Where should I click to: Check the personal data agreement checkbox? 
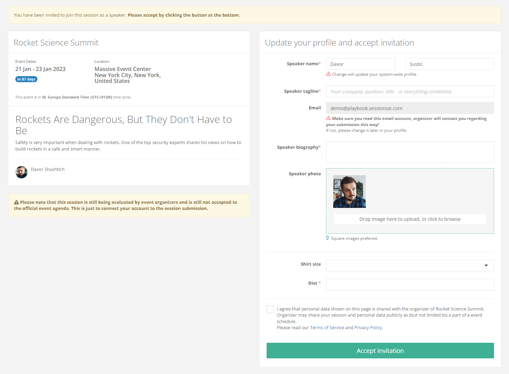(x=270, y=309)
